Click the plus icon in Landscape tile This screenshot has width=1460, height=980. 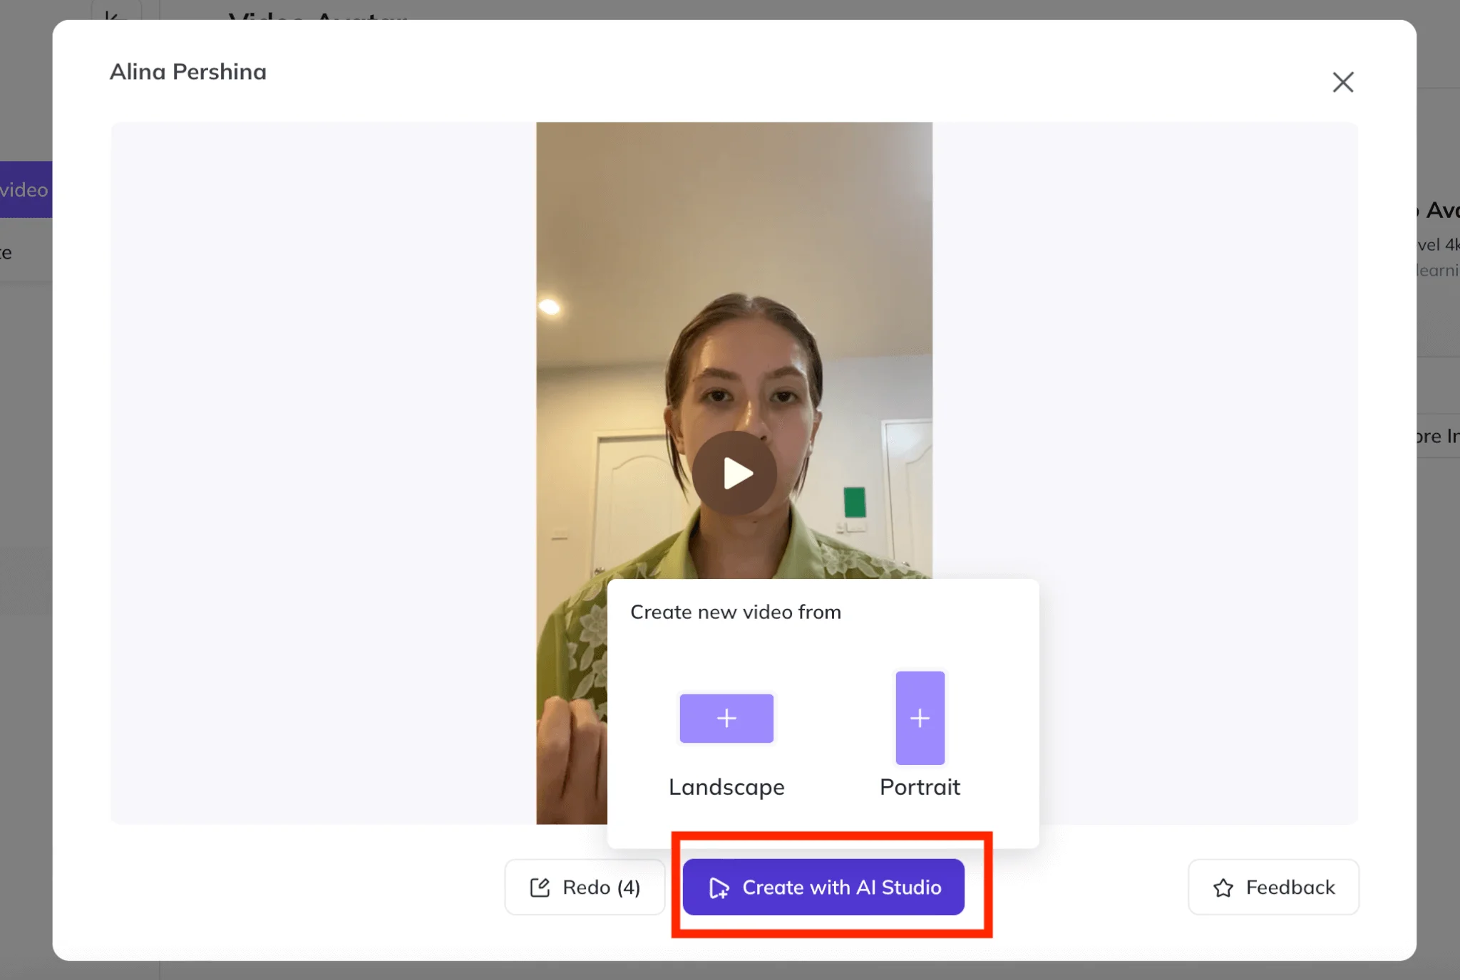click(726, 718)
